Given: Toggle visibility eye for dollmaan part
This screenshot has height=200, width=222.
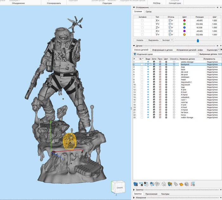Looking at the screenshot, I should (148, 77).
